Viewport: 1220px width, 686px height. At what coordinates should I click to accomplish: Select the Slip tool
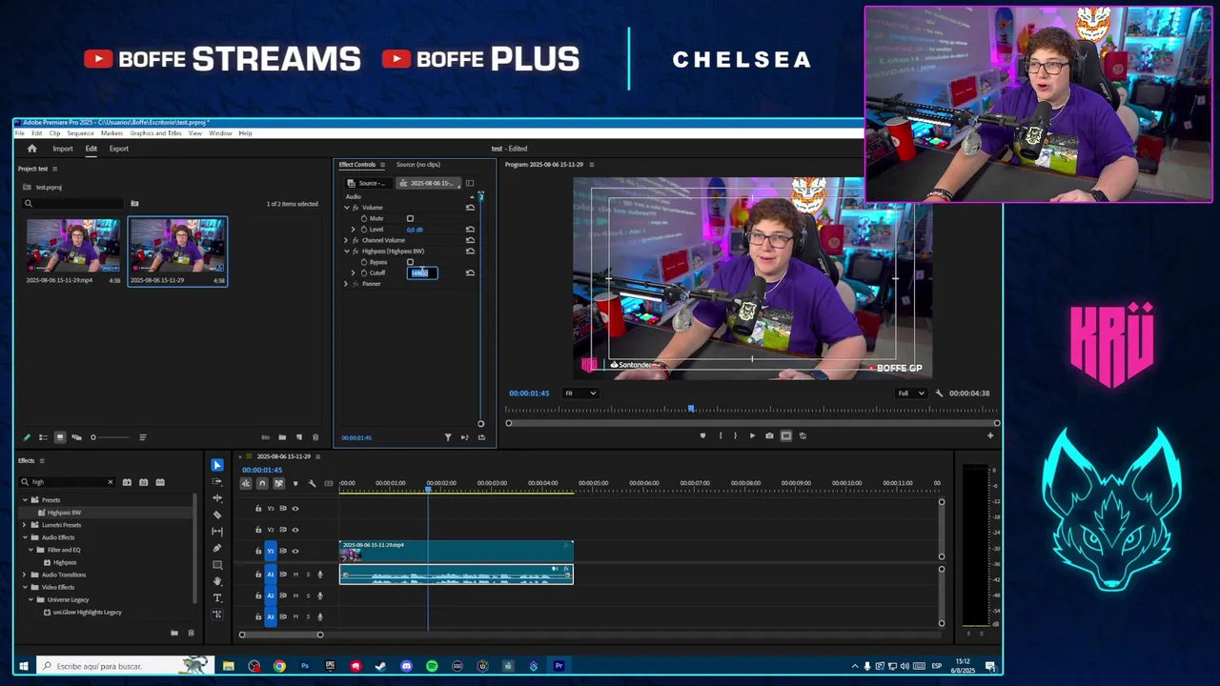(x=217, y=531)
